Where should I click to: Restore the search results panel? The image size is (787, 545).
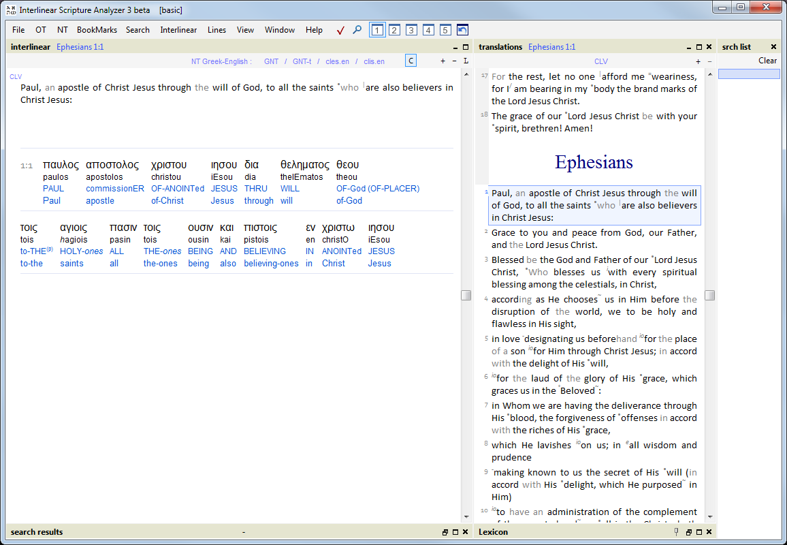(x=445, y=532)
